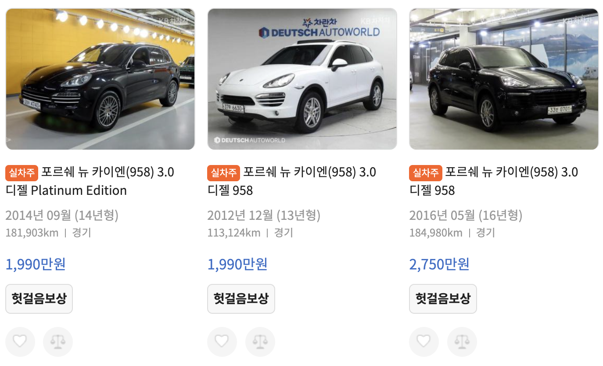
Task: Add 2014 Platinum Edition Cayenne to compare scale
Action: click(x=58, y=341)
